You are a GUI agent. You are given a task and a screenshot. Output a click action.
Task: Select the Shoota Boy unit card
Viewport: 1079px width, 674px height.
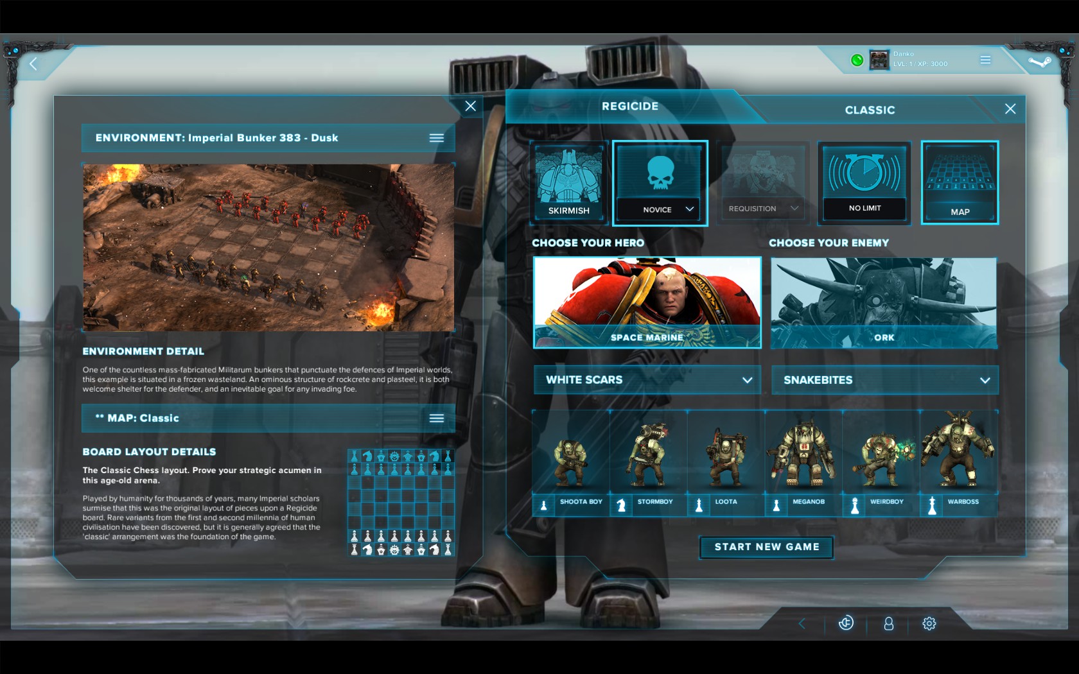pyautogui.click(x=570, y=463)
